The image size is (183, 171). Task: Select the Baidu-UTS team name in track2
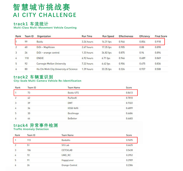click(x=73, y=93)
